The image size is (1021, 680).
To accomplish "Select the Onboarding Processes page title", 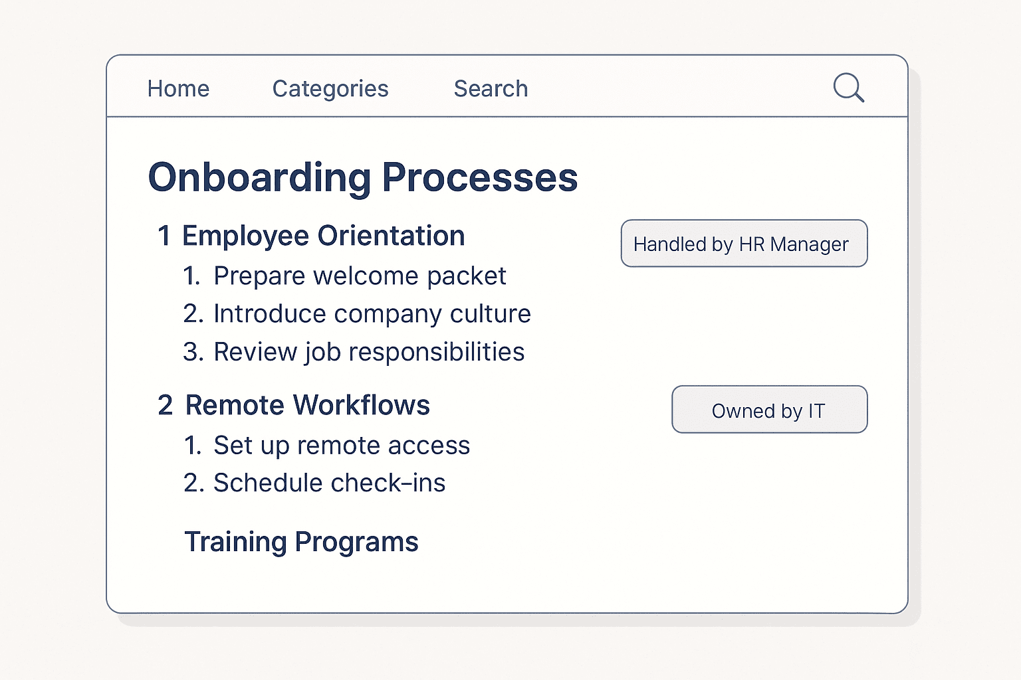I will pyautogui.click(x=363, y=178).
